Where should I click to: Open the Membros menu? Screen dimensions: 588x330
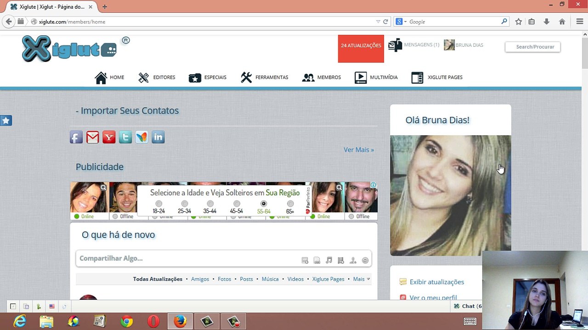(321, 77)
